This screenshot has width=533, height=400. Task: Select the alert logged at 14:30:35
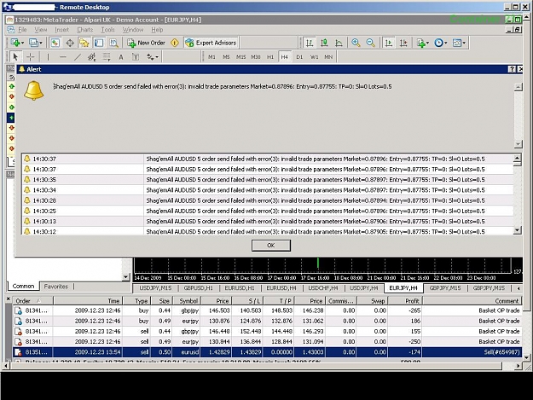coord(268,180)
